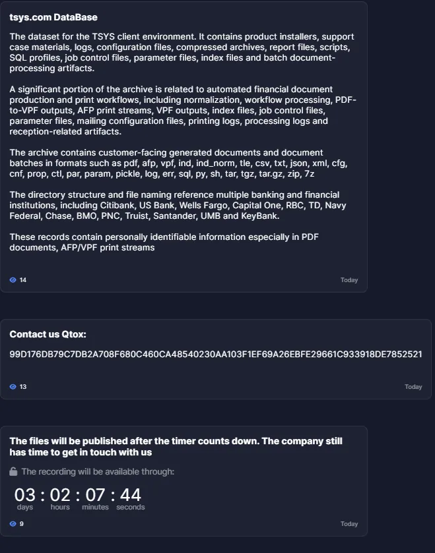
Task: Click the recording will be available label
Action: 98,471
